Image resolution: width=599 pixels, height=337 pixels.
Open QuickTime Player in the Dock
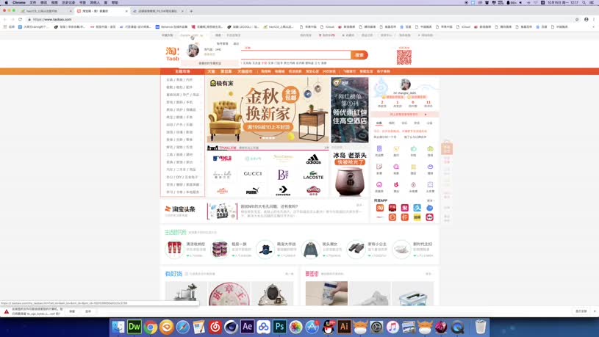pyautogui.click(x=457, y=327)
